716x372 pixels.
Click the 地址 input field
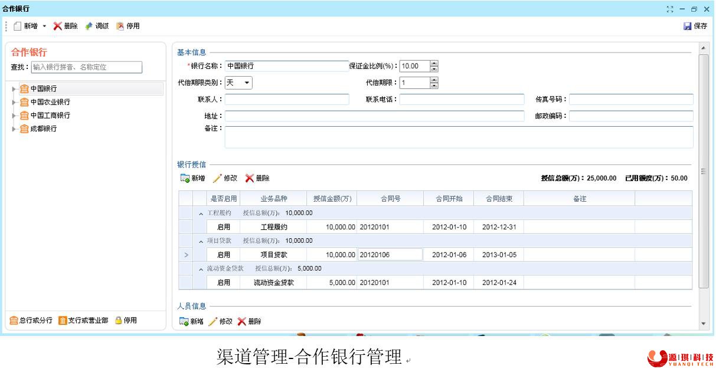tap(374, 116)
